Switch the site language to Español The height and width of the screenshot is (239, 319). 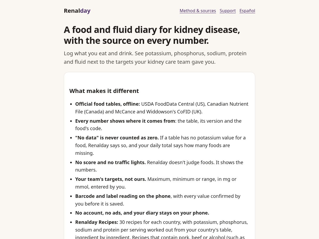(x=247, y=11)
